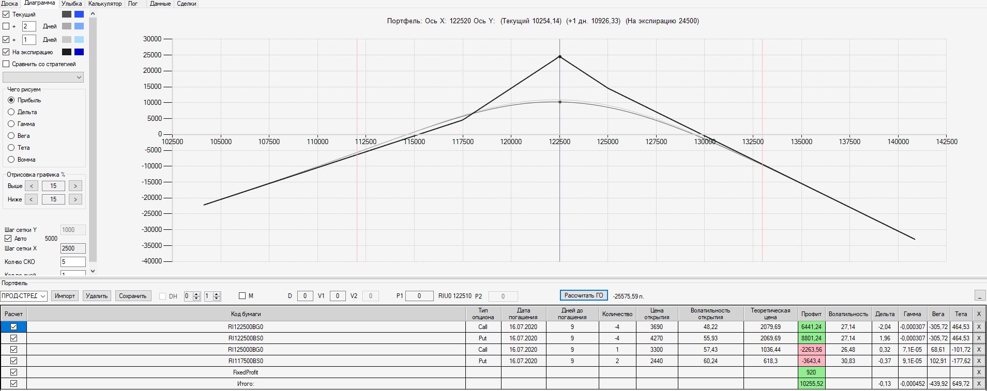Collapse the portfolio panel with underscore button

click(980, 295)
